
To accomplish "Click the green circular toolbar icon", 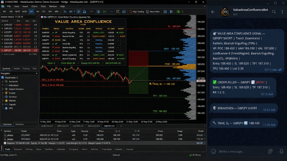I will click(x=178, y=12).
